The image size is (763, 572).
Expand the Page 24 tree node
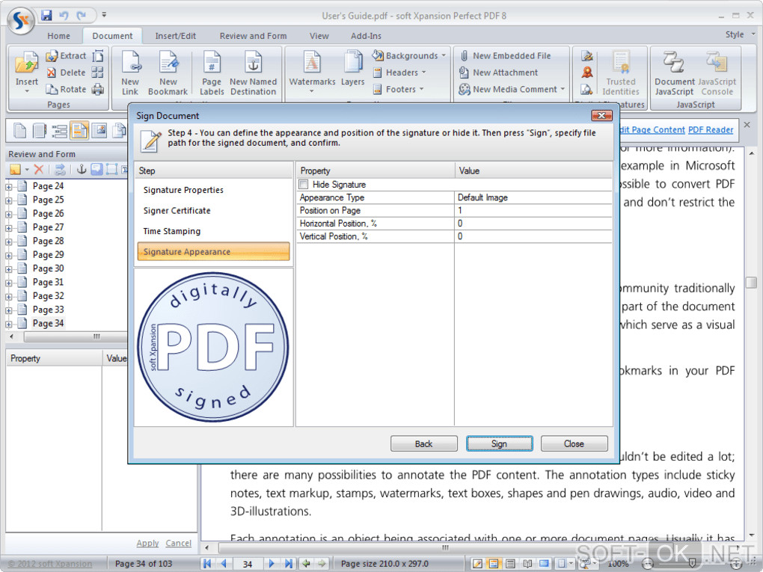(9, 187)
